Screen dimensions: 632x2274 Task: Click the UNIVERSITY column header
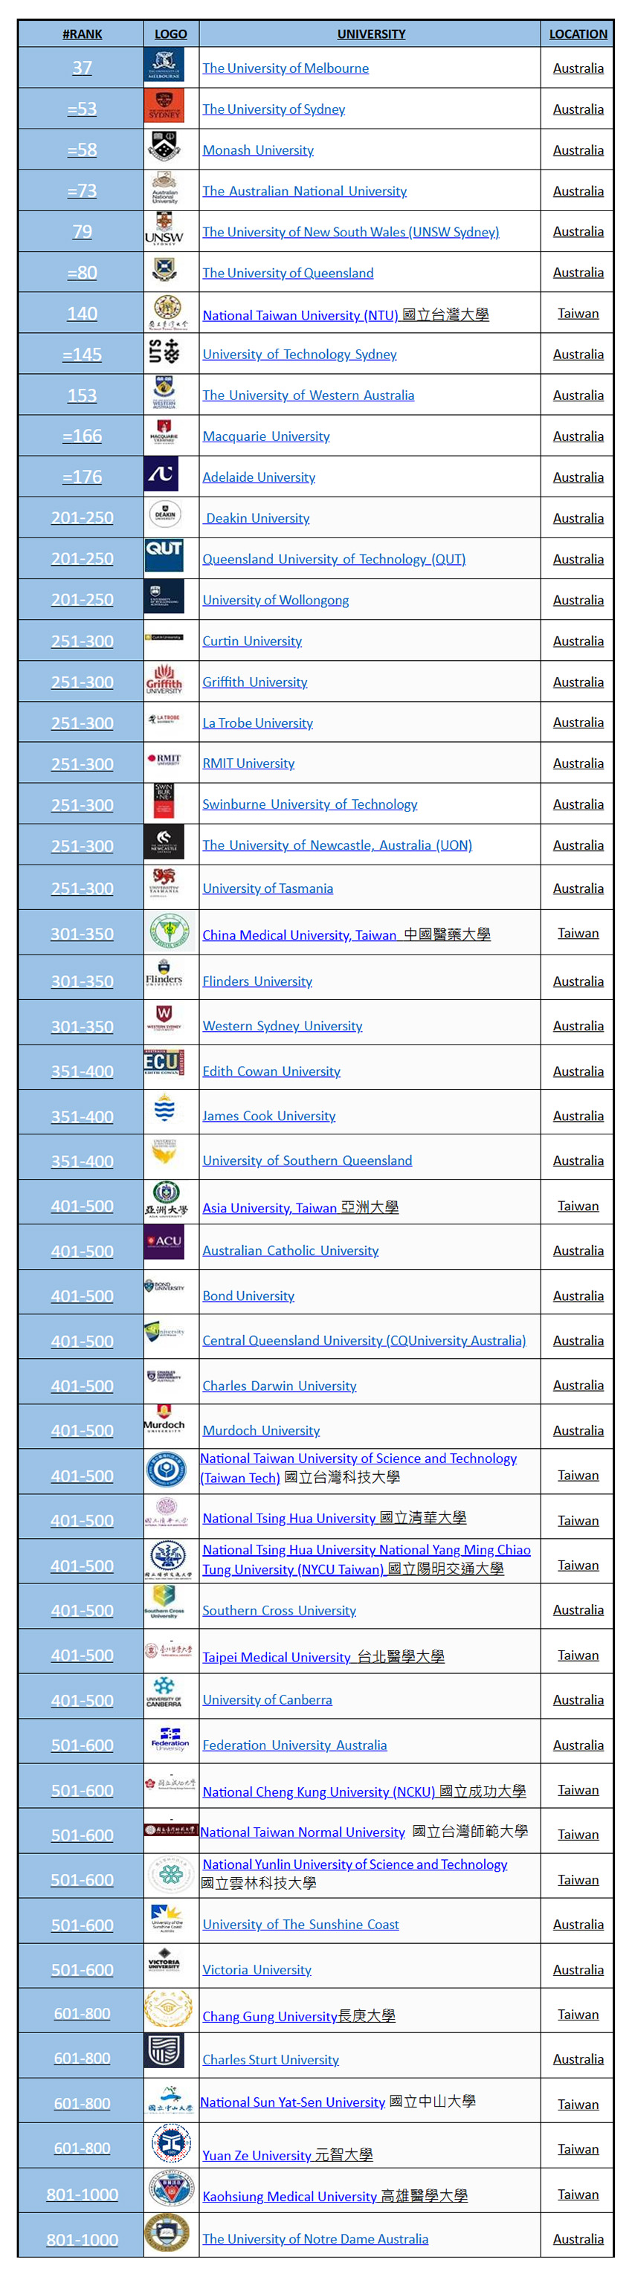(x=371, y=33)
